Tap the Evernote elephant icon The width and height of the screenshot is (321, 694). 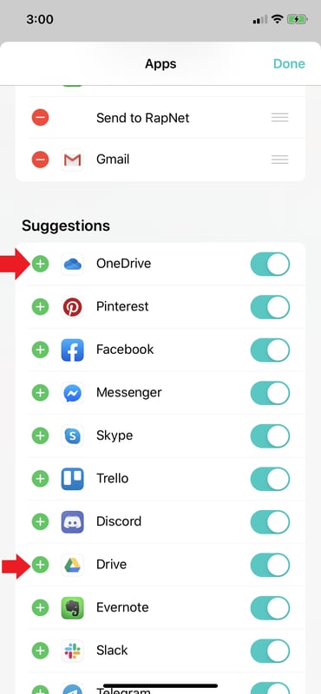point(72,608)
